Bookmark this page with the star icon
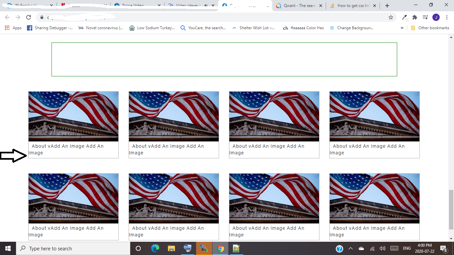Viewport: 454px width, 255px height. (x=391, y=17)
